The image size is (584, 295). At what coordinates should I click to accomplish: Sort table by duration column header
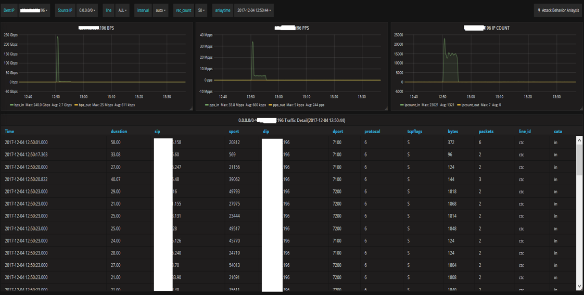point(119,132)
